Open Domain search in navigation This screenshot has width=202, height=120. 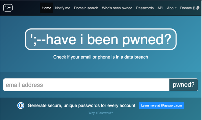point(86,8)
